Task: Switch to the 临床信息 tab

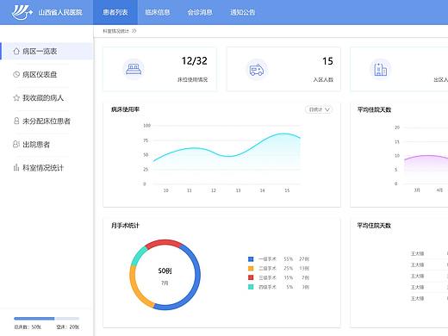Action: coord(158,12)
